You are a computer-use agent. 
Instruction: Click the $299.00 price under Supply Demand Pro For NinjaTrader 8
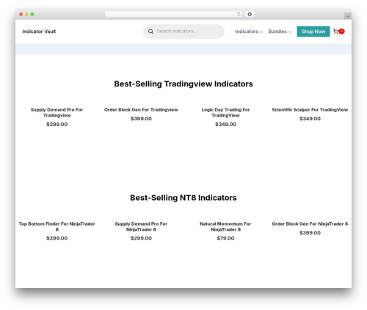(141, 238)
